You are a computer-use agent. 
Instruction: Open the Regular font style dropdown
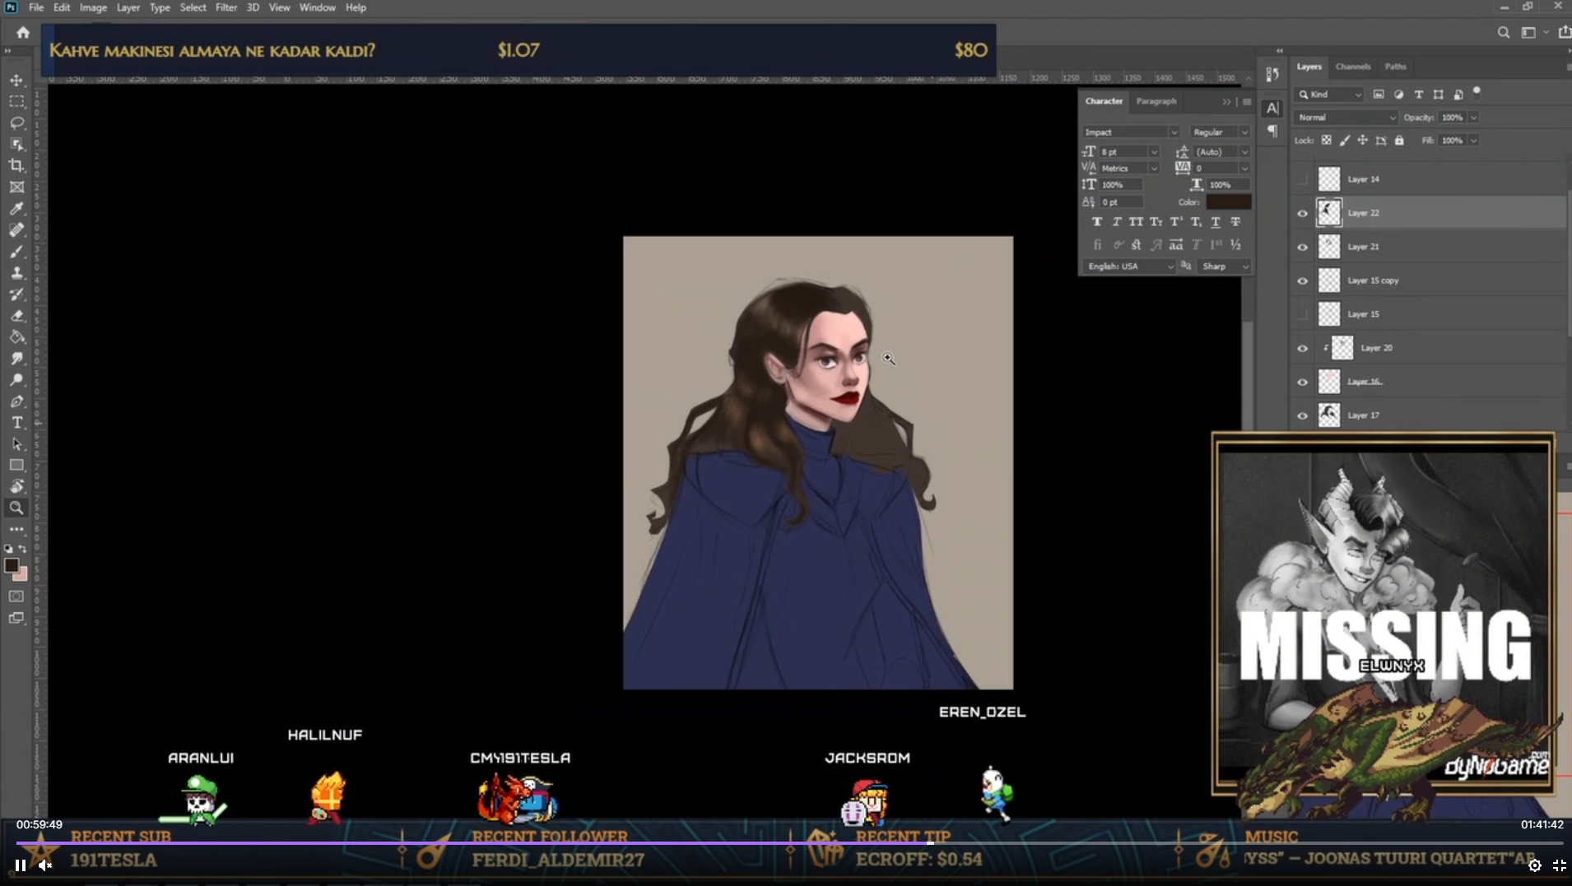(1220, 132)
